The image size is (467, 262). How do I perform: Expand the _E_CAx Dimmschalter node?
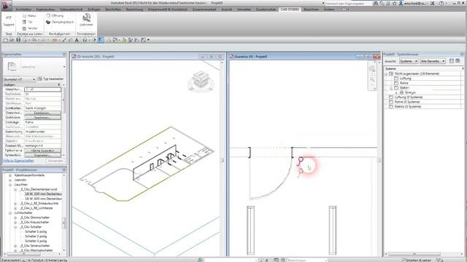pos(15,218)
